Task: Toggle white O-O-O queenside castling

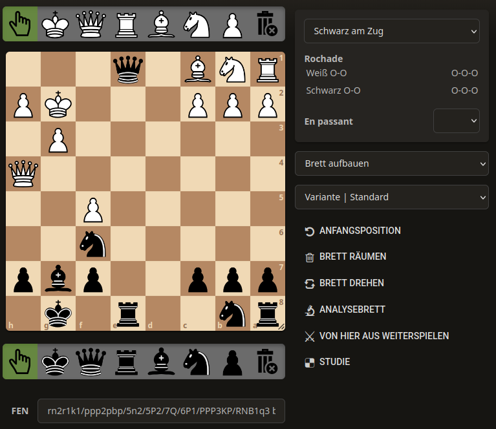Action: (x=464, y=73)
